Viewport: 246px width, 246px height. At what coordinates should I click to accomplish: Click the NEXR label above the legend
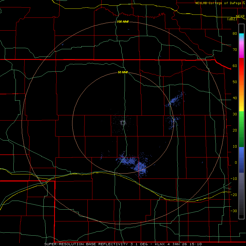point(240,16)
